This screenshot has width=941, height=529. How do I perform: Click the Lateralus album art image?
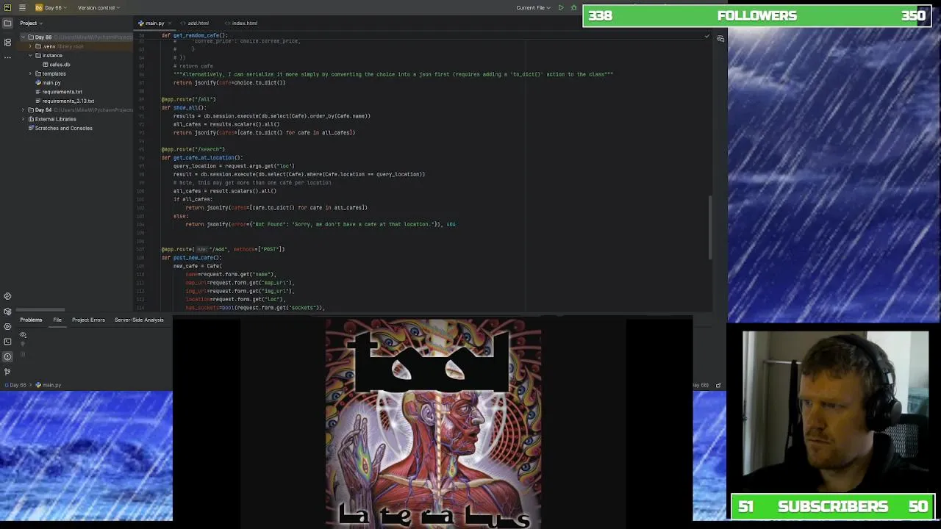point(434,423)
